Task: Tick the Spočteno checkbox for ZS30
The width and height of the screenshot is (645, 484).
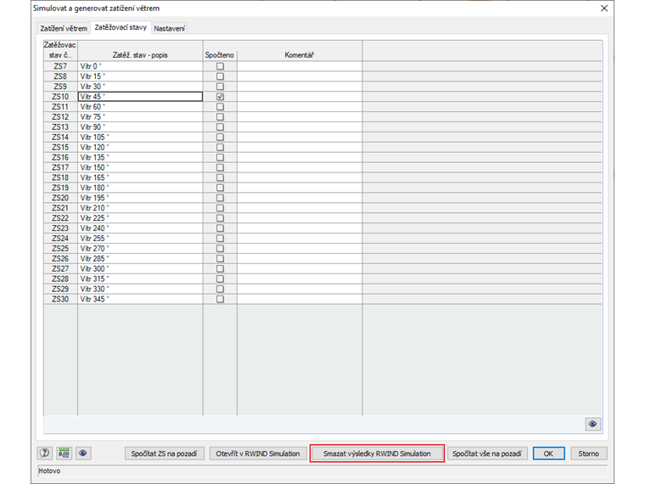Action: click(220, 299)
